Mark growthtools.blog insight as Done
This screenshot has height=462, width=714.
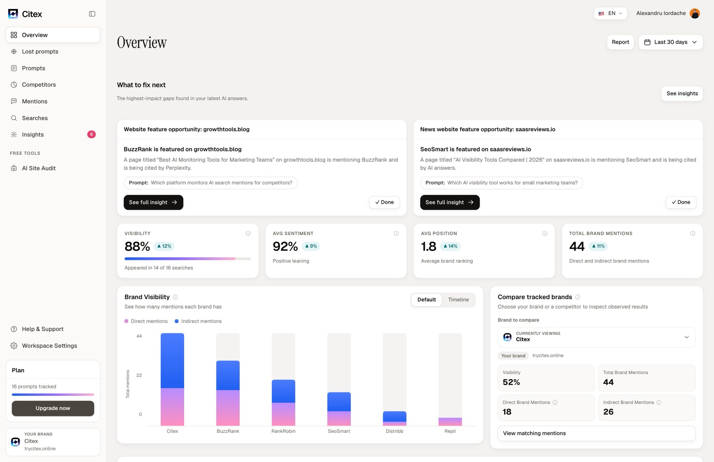click(384, 202)
